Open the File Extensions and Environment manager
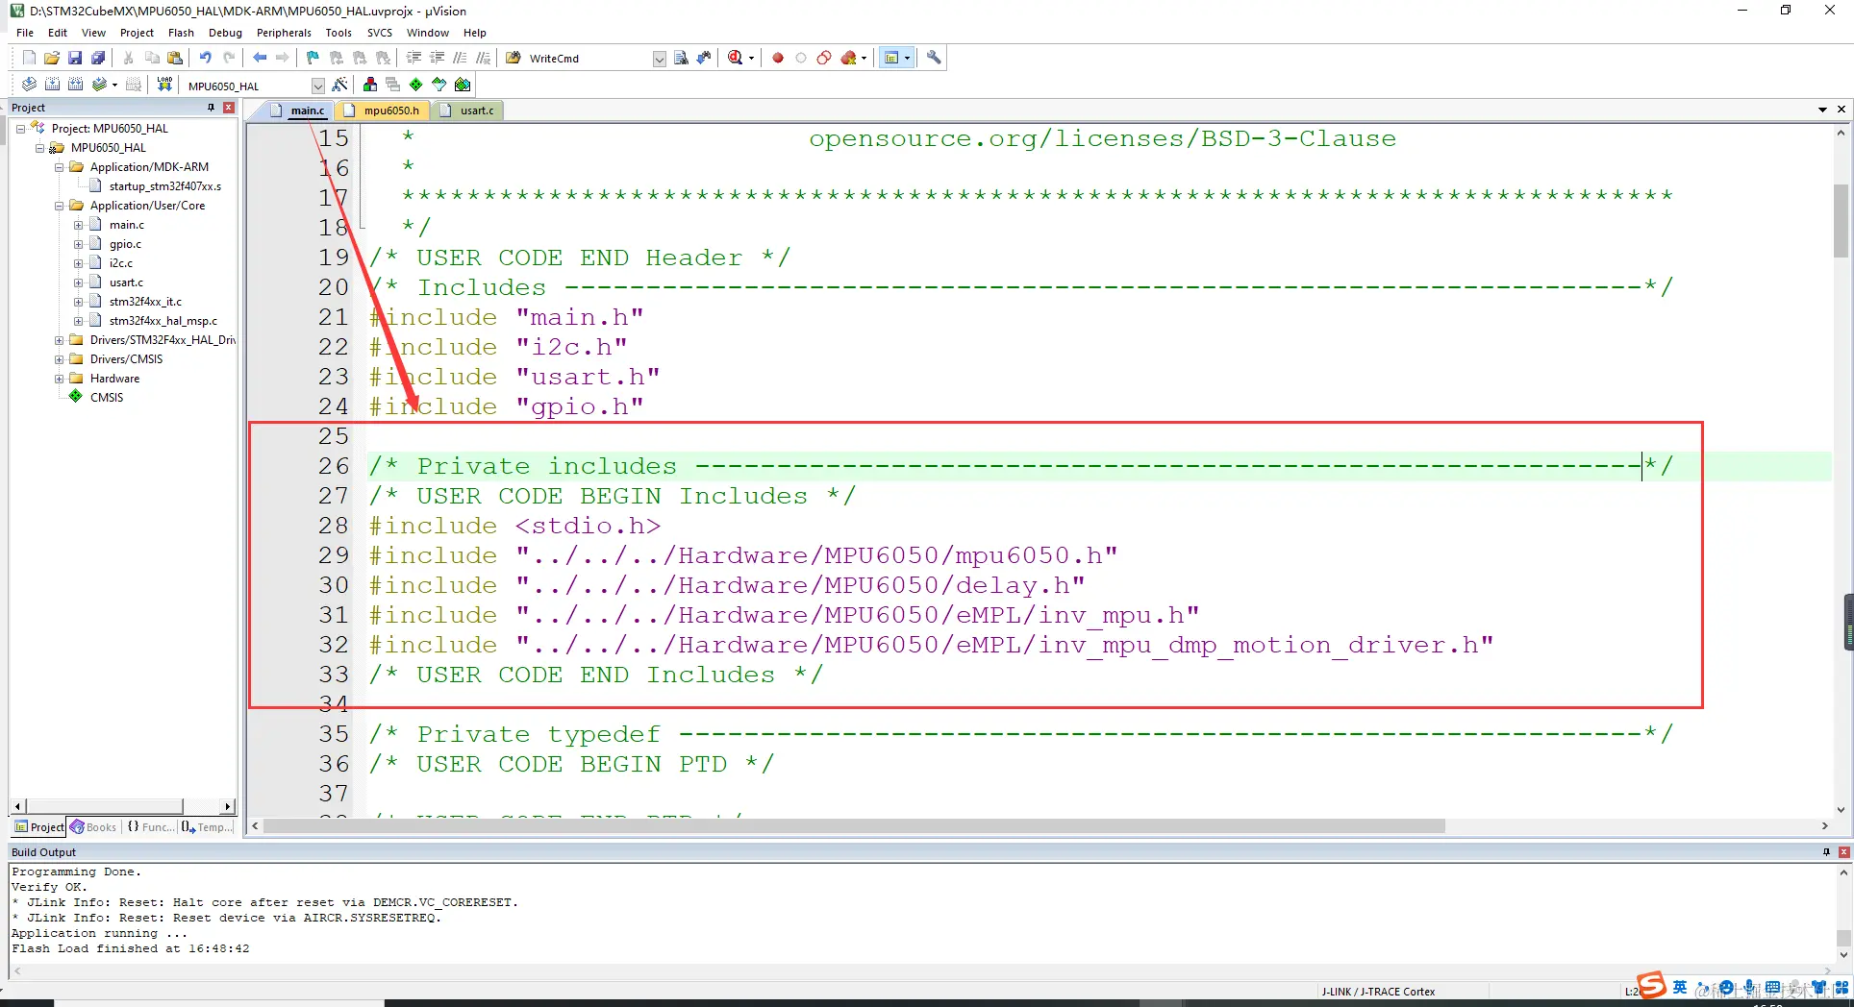1854x1007 pixels. 370,85
